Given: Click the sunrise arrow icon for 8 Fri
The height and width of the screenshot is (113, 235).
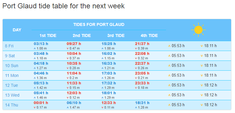Looking at the screenshot, I should pyautogui.click(x=169, y=46).
